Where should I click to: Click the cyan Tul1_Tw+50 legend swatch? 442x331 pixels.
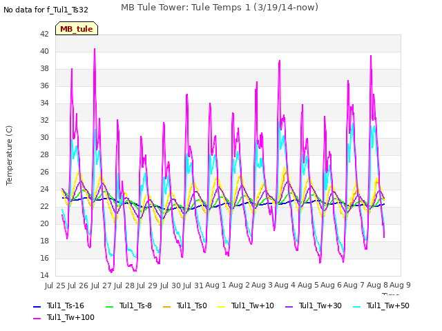pos(356,306)
